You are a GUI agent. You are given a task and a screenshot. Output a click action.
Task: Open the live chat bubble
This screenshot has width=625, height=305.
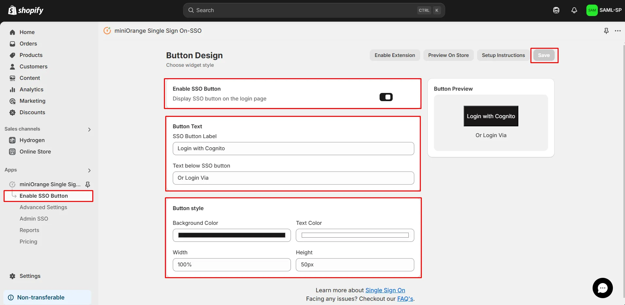pyautogui.click(x=602, y=288)
